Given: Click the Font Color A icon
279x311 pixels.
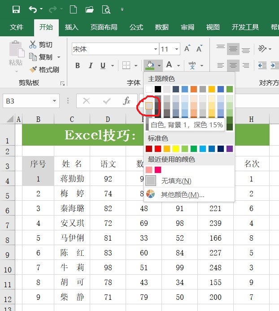Looking at the screenshot, I should click(169, 65).
